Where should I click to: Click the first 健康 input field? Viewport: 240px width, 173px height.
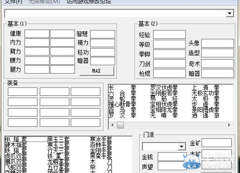pyautogui.click(x=37, y=34)
